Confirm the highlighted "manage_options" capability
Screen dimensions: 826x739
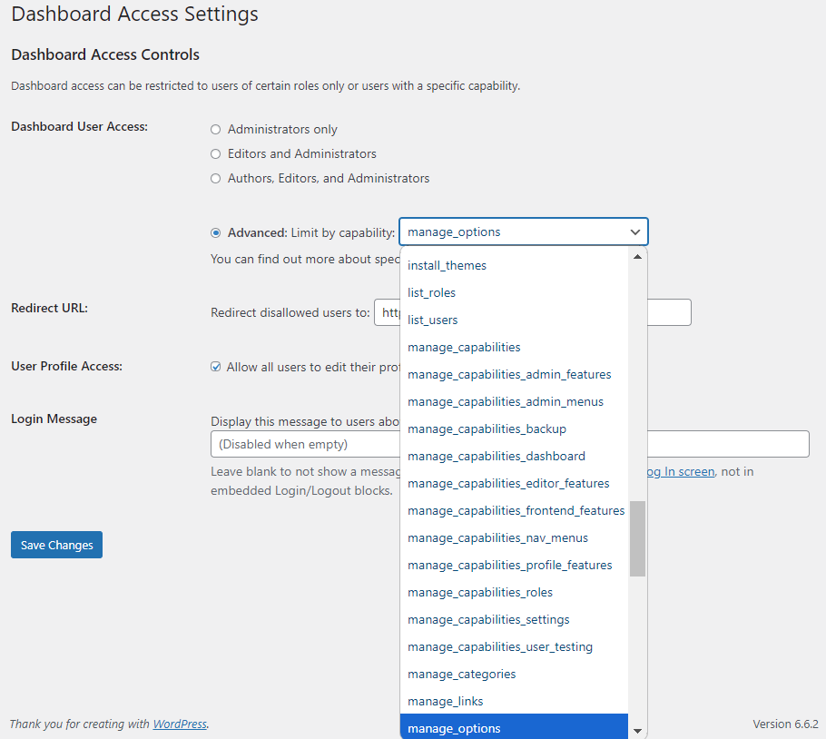click(454, 727)
